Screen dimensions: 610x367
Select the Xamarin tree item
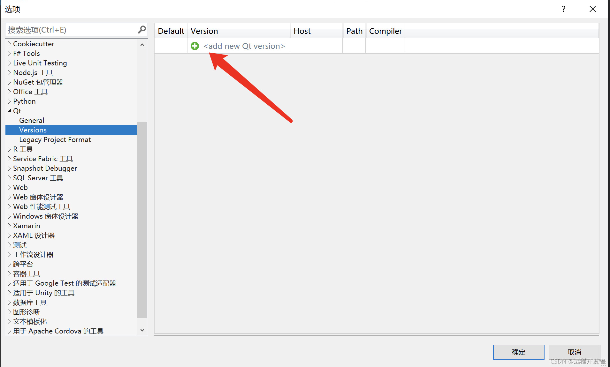point(27,226)
